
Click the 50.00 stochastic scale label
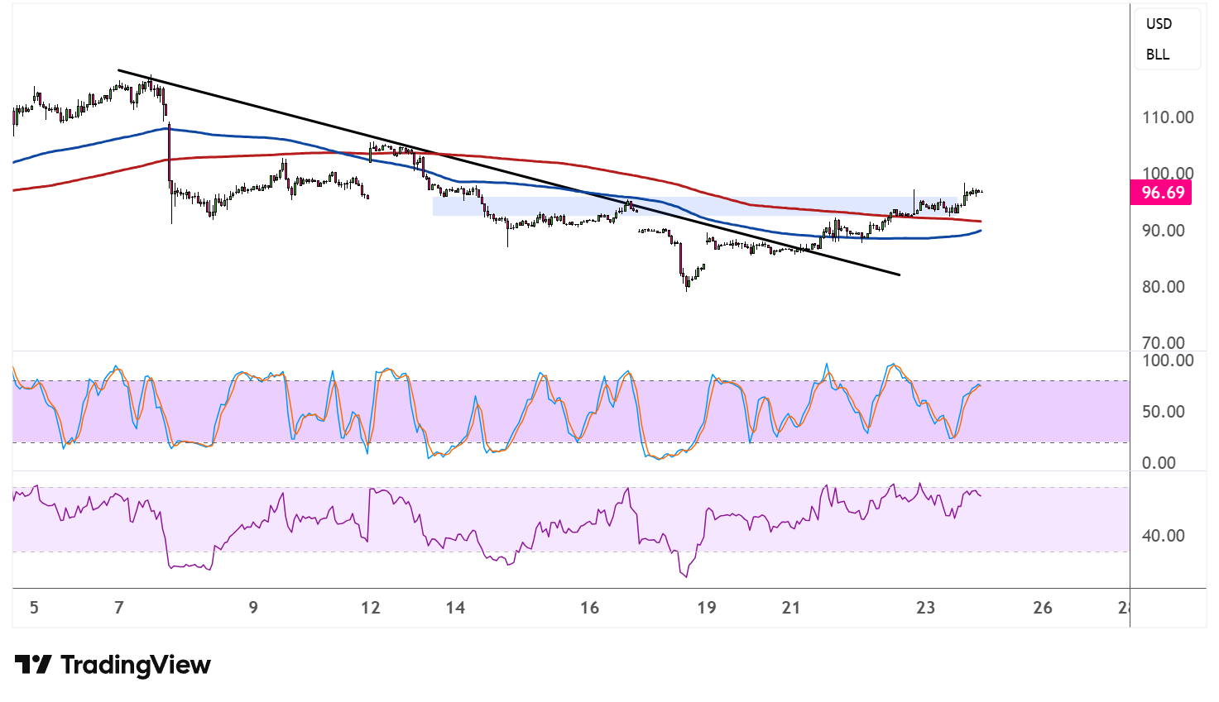[x=1163, y=412]
